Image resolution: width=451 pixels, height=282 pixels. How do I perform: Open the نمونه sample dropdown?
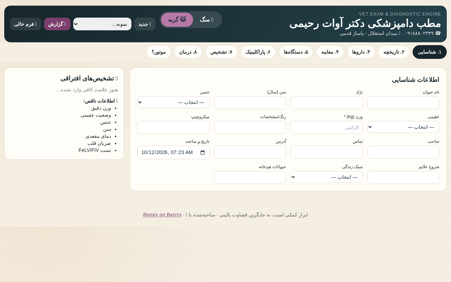pos(102,24)
